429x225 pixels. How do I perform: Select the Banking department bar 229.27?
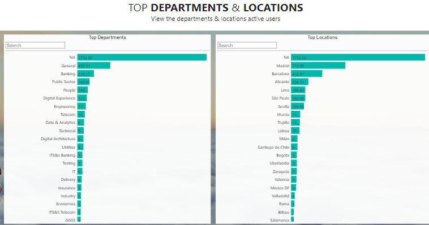(85, 74)
